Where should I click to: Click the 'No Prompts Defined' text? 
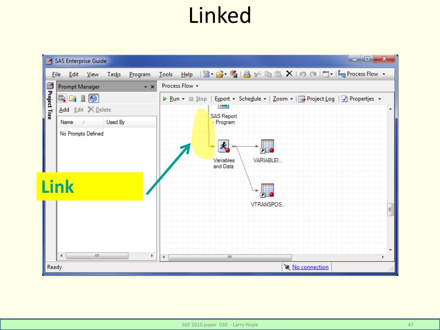tap(82, 134)
